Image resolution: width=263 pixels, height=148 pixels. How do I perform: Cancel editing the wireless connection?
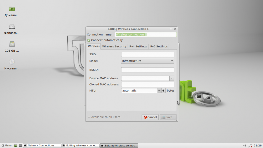(150, 117)
